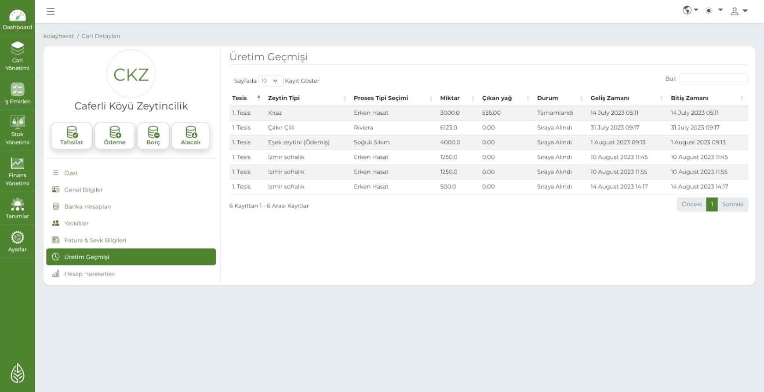
Task: Click the 555.00 Çıkan yağ value
Action: point(491,113)
